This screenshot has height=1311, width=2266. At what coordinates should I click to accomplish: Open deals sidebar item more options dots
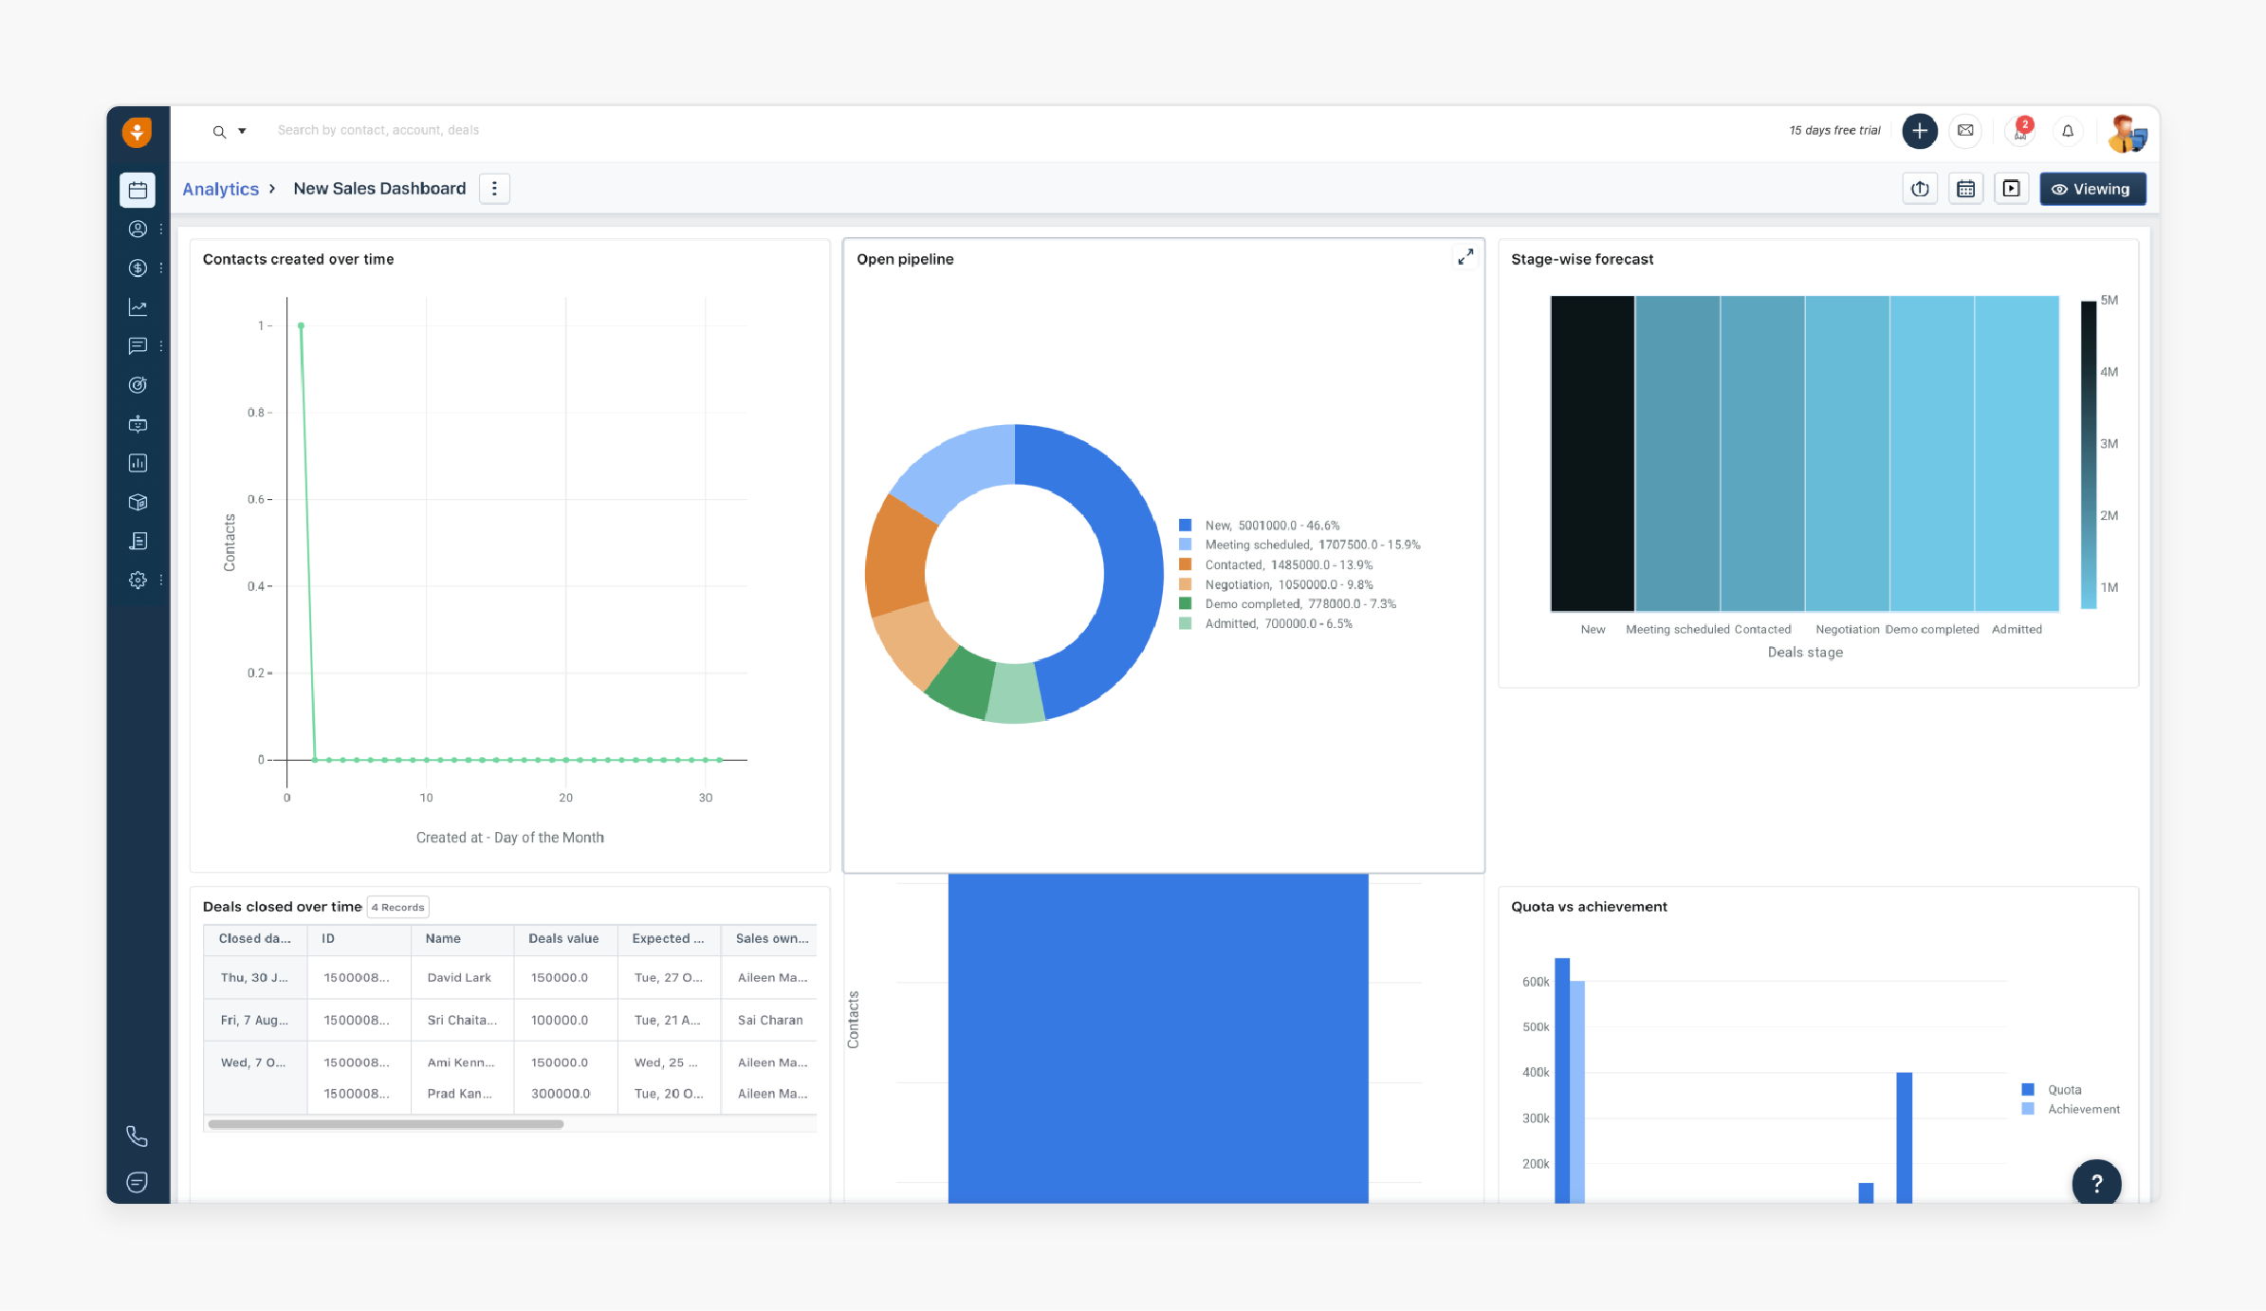click(x=161, y=268)
